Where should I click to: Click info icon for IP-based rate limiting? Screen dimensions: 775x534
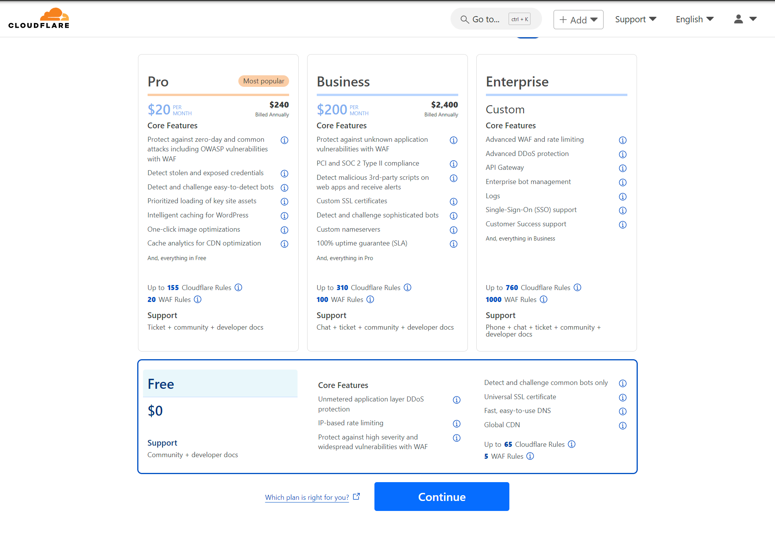pos(456,424)
